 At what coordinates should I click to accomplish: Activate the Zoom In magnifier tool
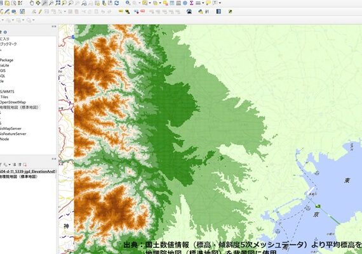[44, 3]
